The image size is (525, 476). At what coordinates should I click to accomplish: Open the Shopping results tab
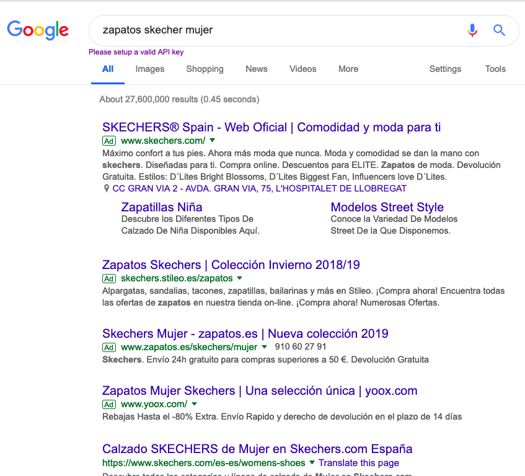[205, 69]
